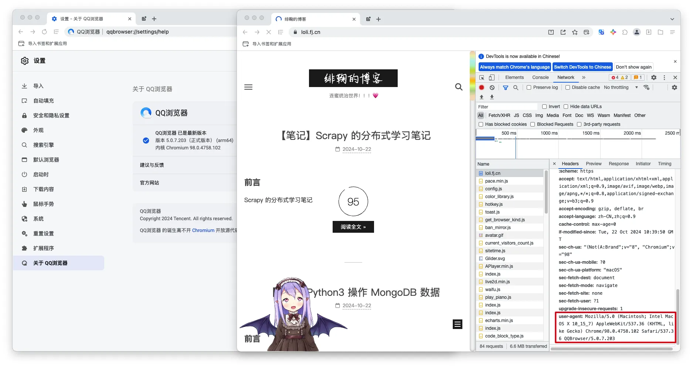Click the network Filter input field
This screenshot has height=367, width=693.
[x=507, y=107]
